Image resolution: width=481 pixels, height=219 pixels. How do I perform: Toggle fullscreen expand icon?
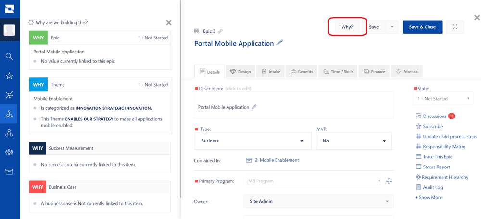(x=455, y=27)
